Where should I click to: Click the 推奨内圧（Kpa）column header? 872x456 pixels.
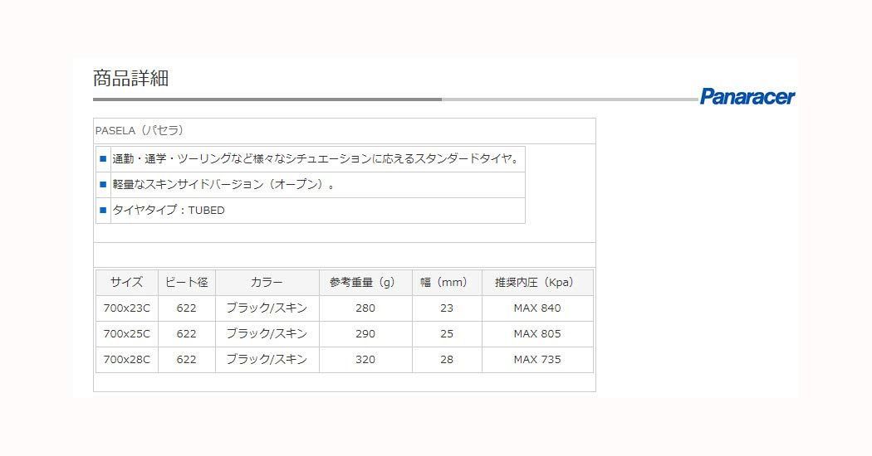coord(537,282)
